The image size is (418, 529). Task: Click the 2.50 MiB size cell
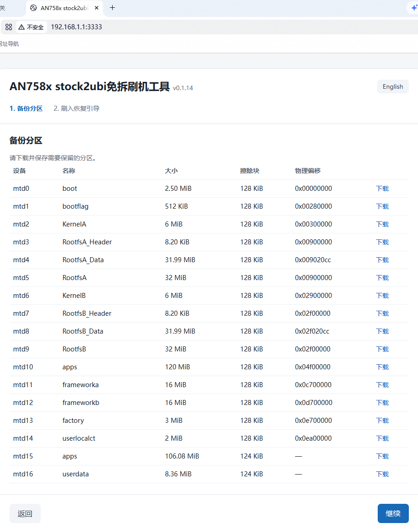pyautogui.click(x=178, y=189)
